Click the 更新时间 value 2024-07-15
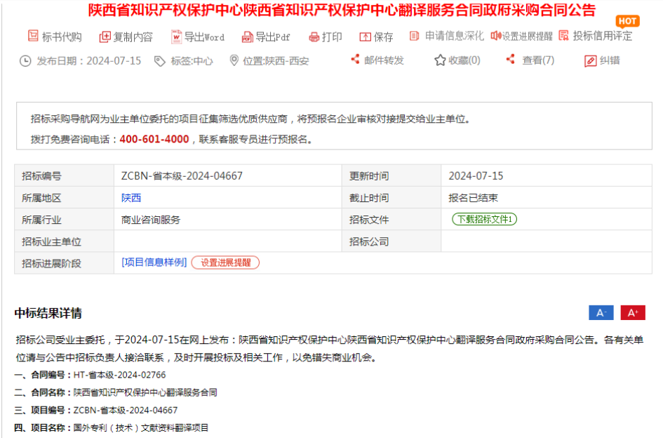Screen dimensions: 663x438 (476, 176)
